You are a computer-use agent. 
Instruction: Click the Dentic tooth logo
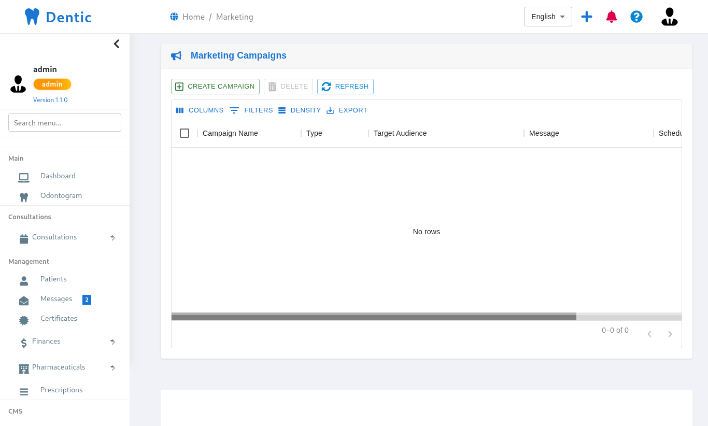[x=32, y=17]
